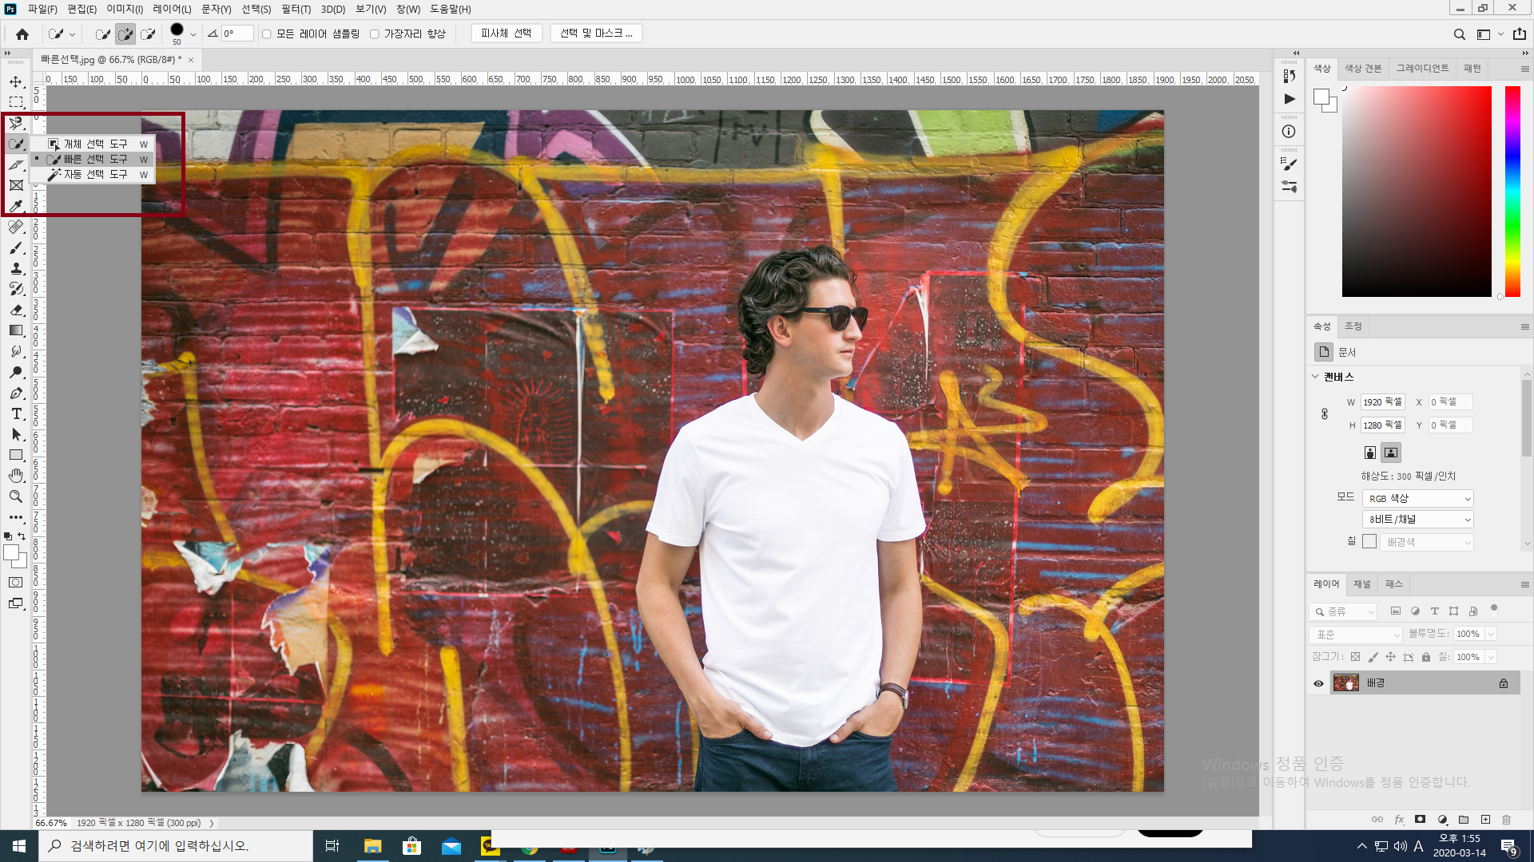Open the RGB 색상 mode dropdown
The width and height of the screenshot is (1534, 862).
[x=1417, y=498]
